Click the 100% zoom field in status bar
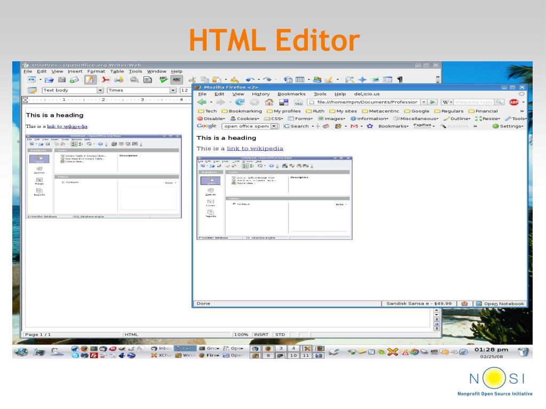546x409 pixels. pyautogui.click(x=242, y=335)
